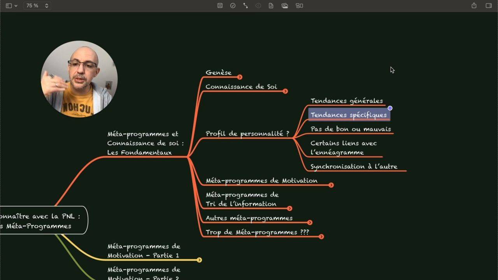The image size is (498, 280).
Task: Expand the Motivation - Partie 1 branch
Action: pyautogui.click(x=199, y=260)
